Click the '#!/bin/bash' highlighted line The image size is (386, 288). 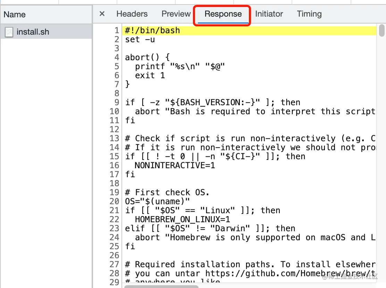click(x=249, y=30)
